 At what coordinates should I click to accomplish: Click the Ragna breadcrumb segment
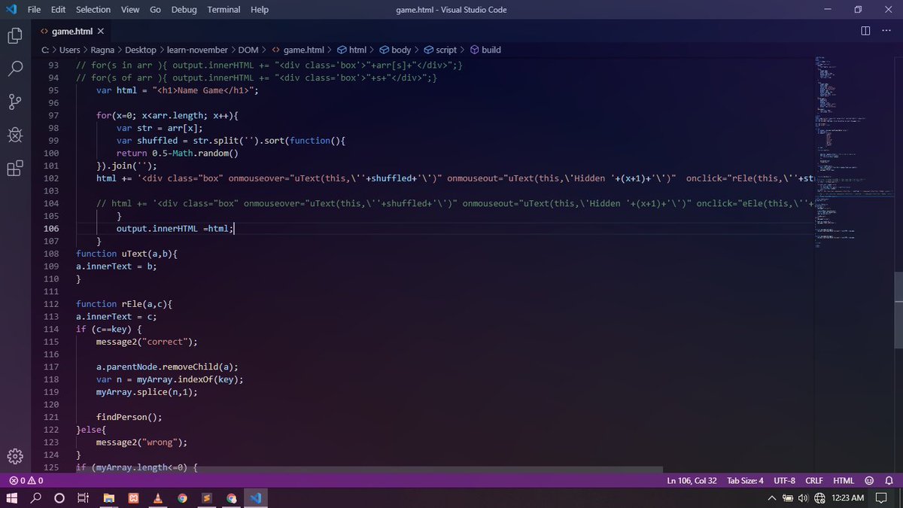click(102, 50)
